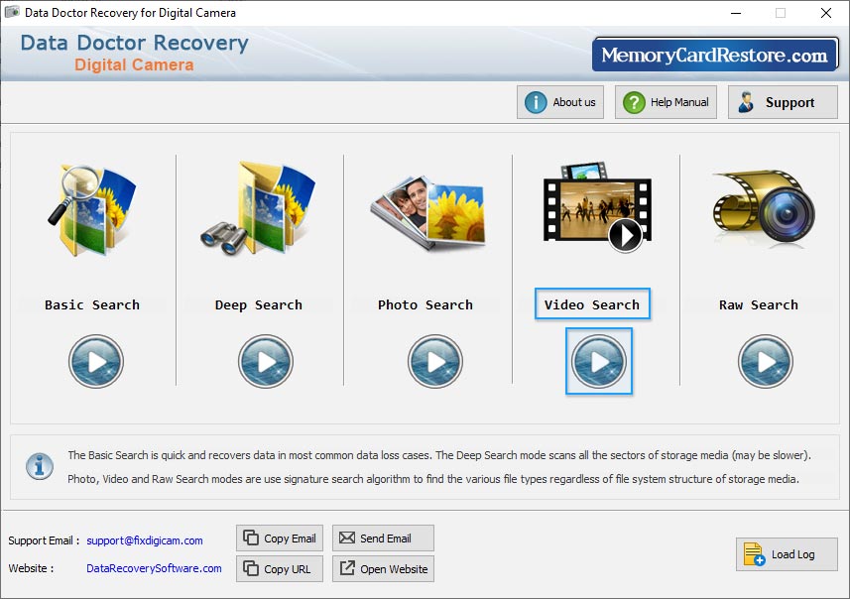The image size is (850, 599).
Task: Minimize the Data Doctor Recovery window
Action: point(736,13)
